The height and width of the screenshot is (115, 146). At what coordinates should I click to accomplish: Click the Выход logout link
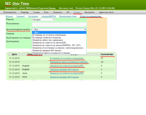pos(52,8)
